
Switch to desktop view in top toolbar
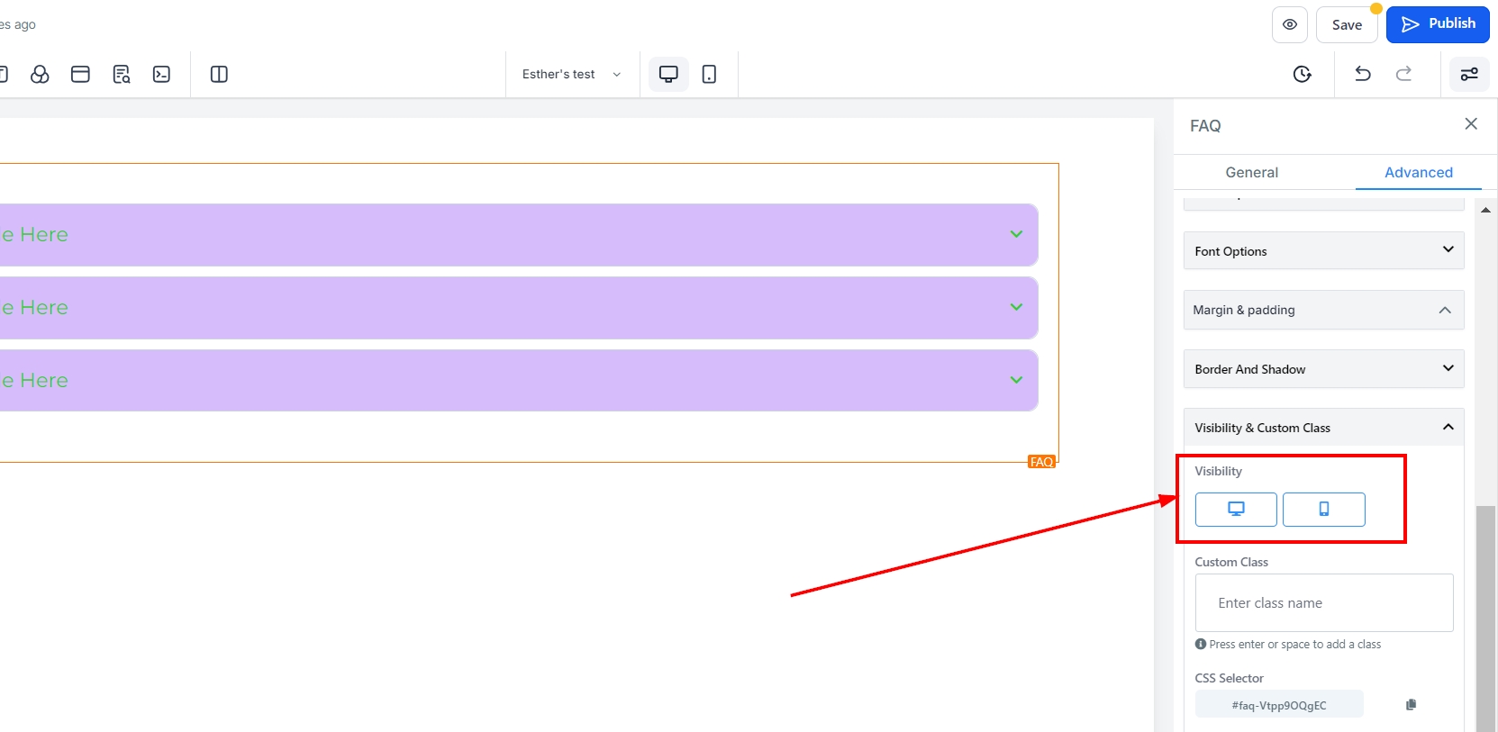(x=668, y=74)
